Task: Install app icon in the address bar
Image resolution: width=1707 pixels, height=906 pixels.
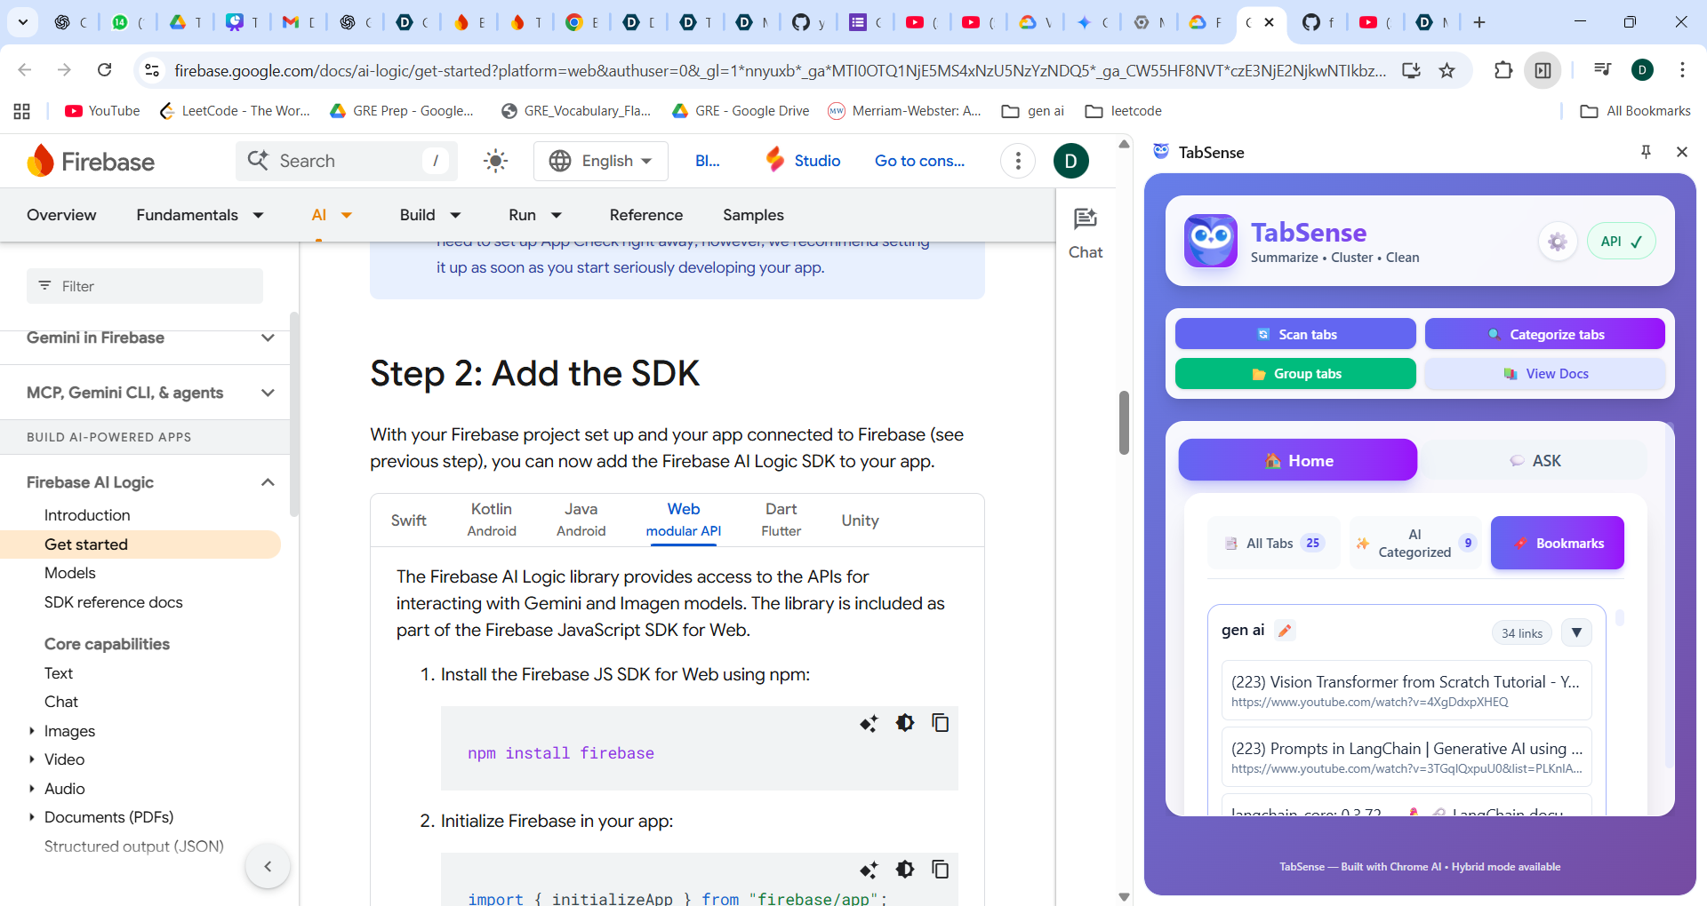Action: [x=1411, y=70]
